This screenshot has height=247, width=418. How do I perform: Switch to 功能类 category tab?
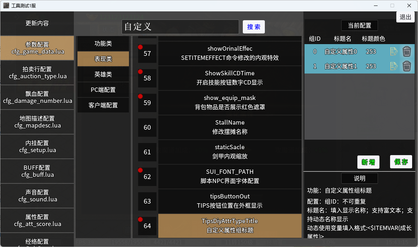[103, 43]
